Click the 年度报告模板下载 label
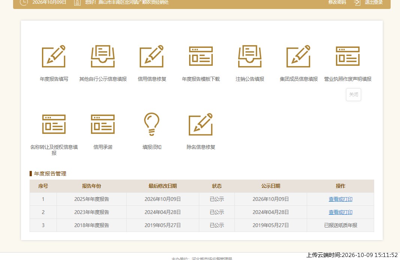Screen dimensions: 400x260 point(201,79)
